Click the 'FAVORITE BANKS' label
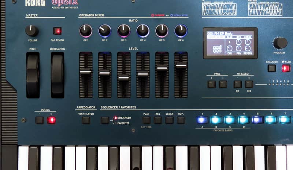293x170 pixels. click(223, 130)
